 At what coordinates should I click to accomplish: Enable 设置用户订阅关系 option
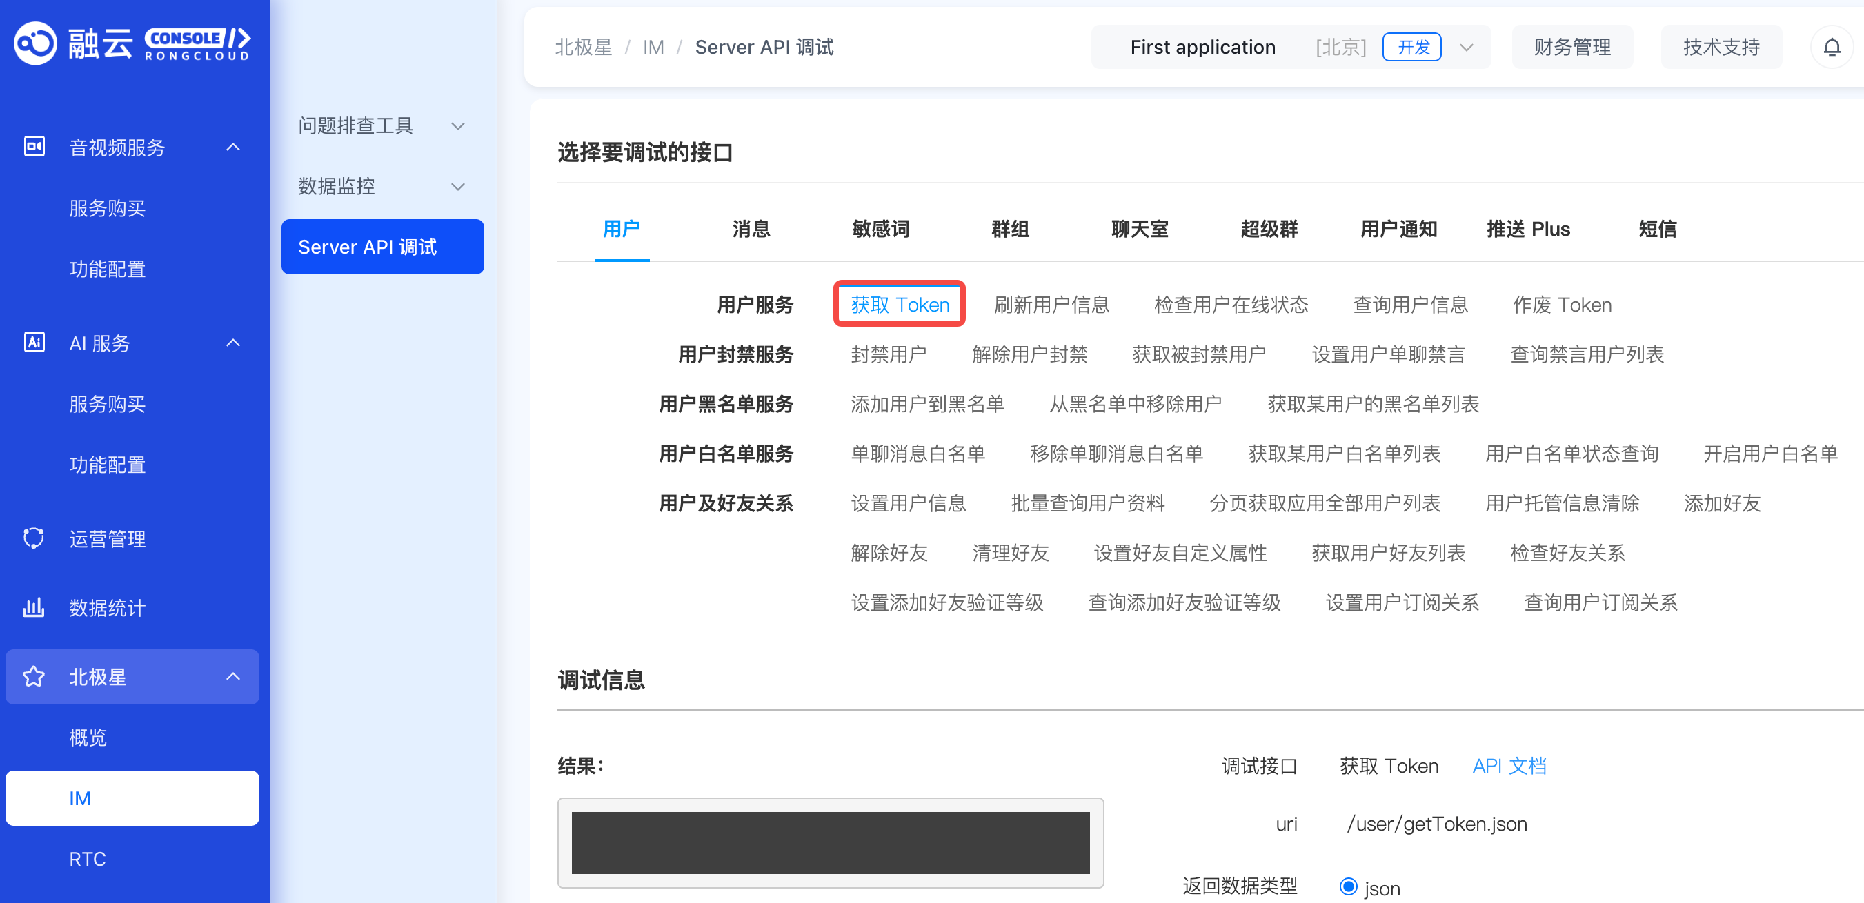pyautogui.click(x=1403, y=602)
